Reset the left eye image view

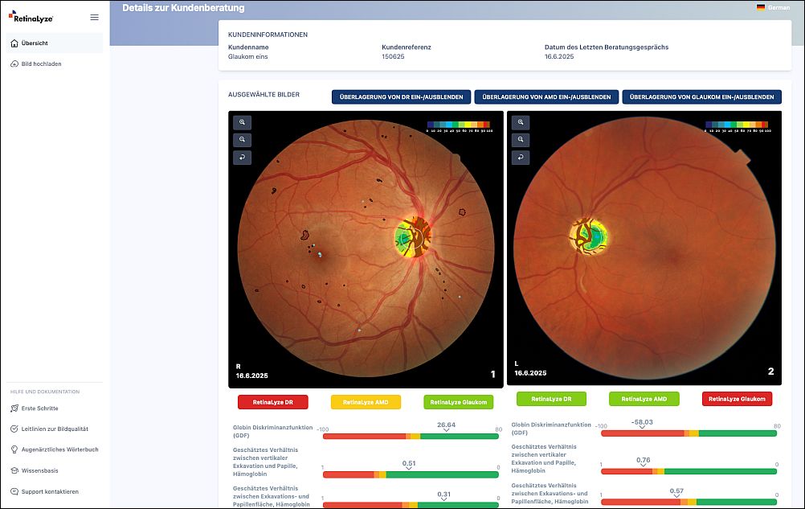(521, 158)
